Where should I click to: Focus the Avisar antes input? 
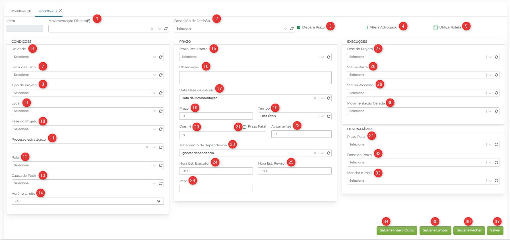(302, 134)
